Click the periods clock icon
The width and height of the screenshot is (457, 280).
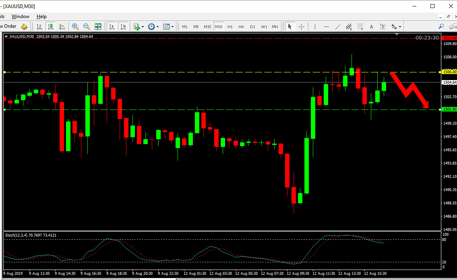pyautogui.click(x=151, y=27)
